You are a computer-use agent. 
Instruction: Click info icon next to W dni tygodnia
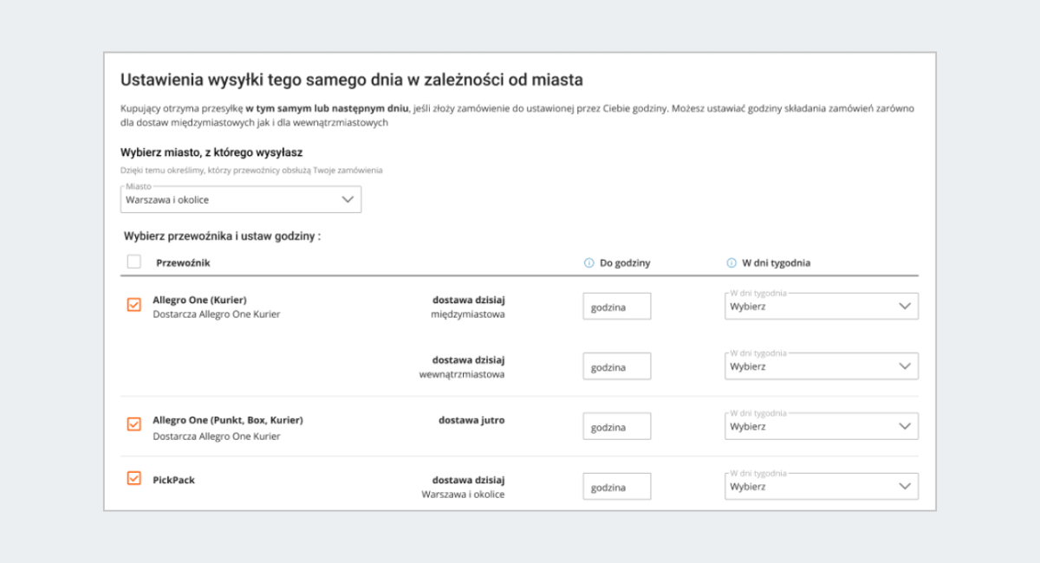pos(731,263)
